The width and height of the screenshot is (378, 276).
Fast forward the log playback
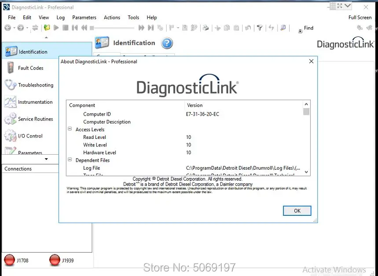[141, 28]
